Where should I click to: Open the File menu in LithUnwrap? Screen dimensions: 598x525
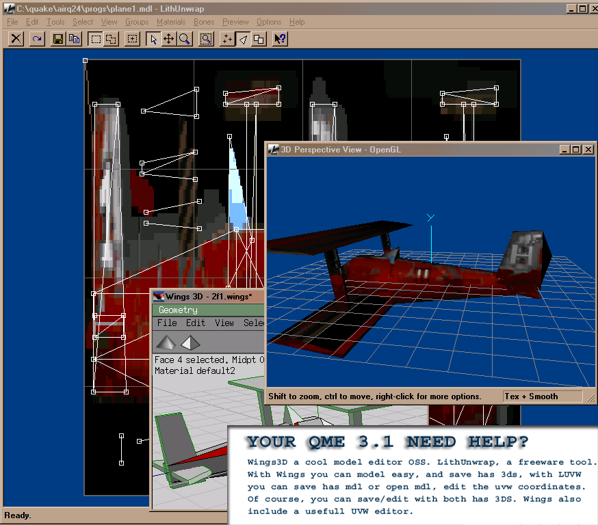(12, 22)
